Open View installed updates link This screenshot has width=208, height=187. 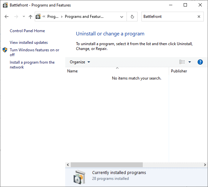[29, 43]
